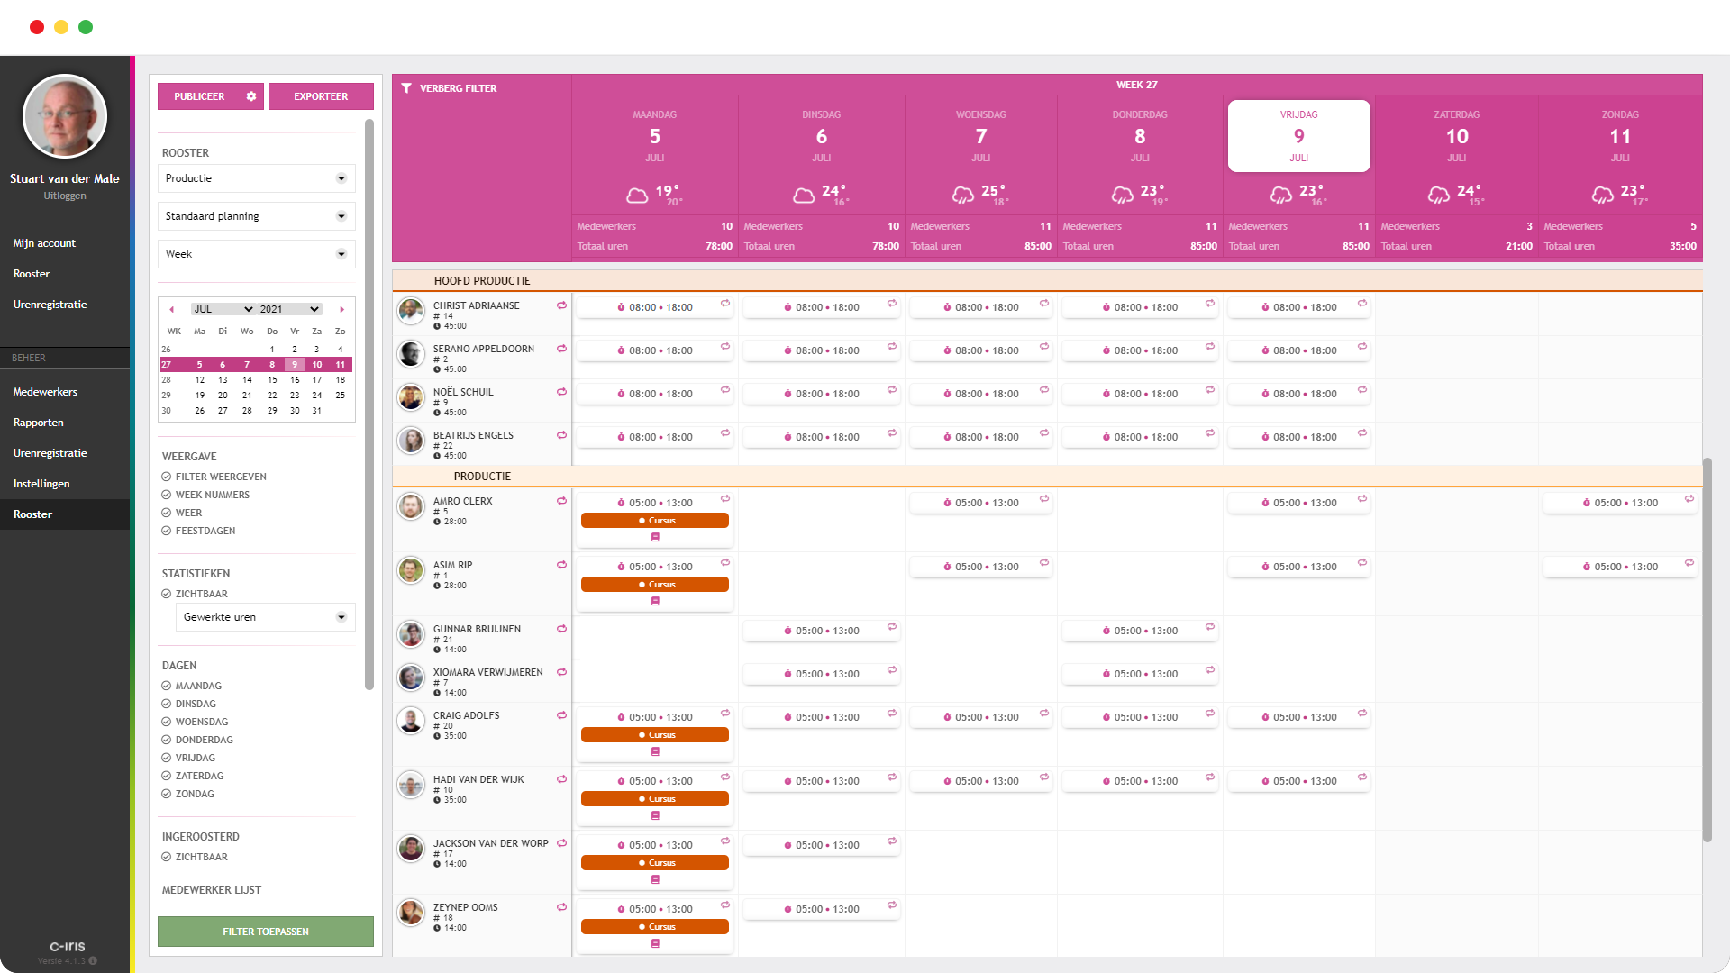1730x973 pixels.
Task: Click the next month arrow in calendar
Action: click(x=341, y=309)
